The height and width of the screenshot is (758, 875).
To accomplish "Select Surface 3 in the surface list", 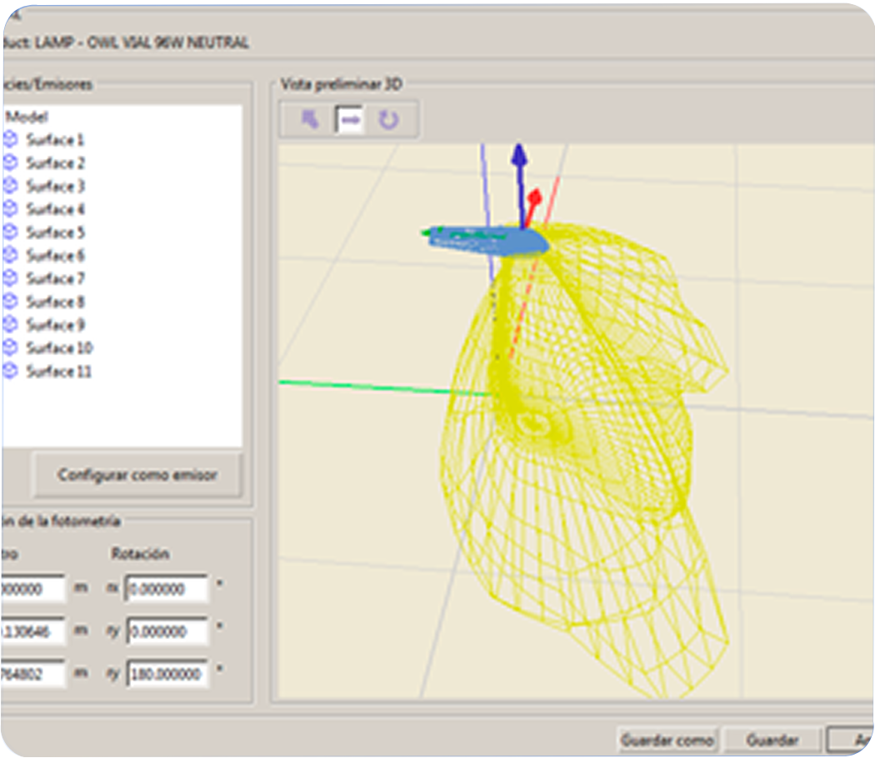I will pyautogui.click(x=55, y=187).
